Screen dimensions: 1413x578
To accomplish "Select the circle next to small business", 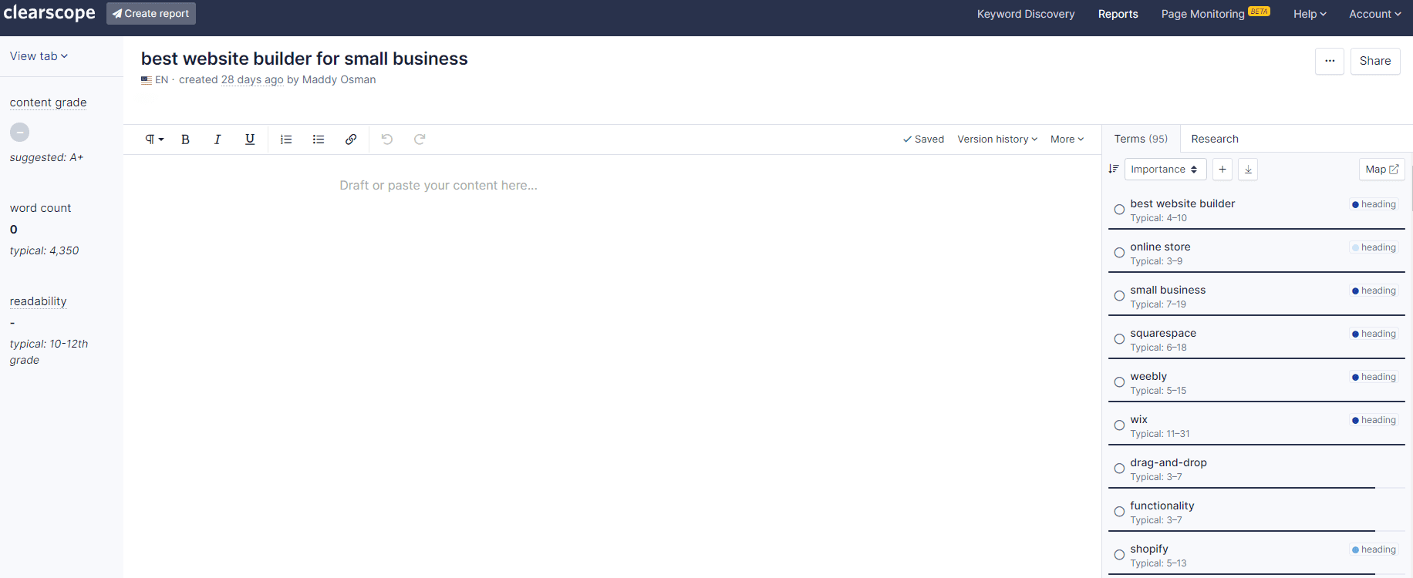I will coord(1119,296).
